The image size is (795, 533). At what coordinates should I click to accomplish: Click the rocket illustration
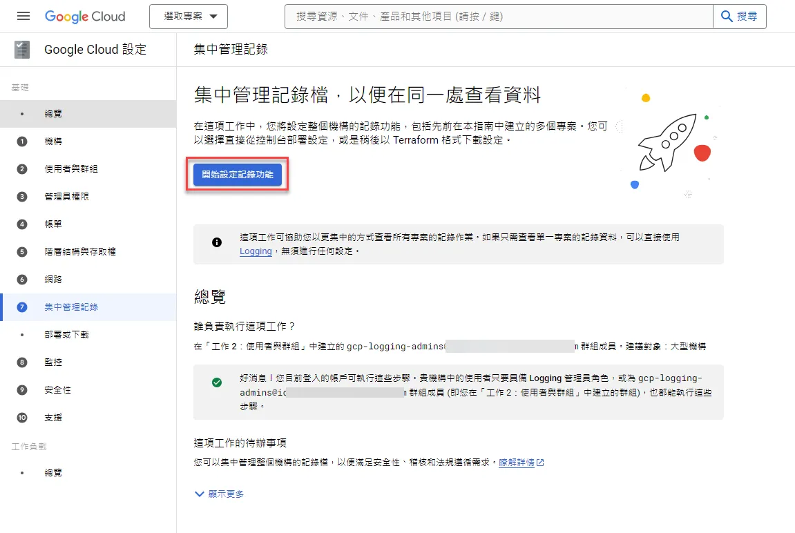pos(667,143)
